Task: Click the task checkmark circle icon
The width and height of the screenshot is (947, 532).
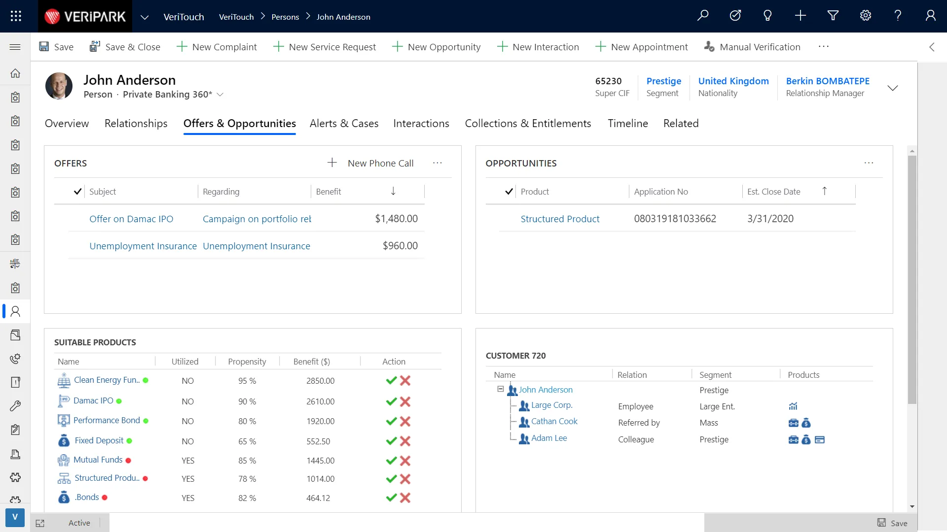Action: 735,16
